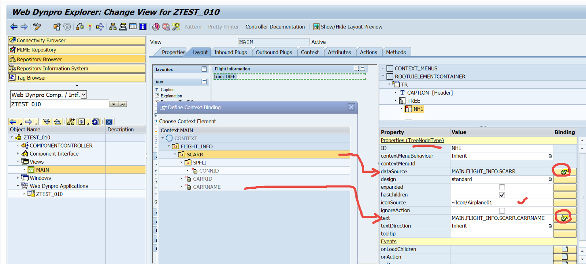586x264 pixels.
Task: Click the ZTEST_010 object name input field
Action: (60, 104)
